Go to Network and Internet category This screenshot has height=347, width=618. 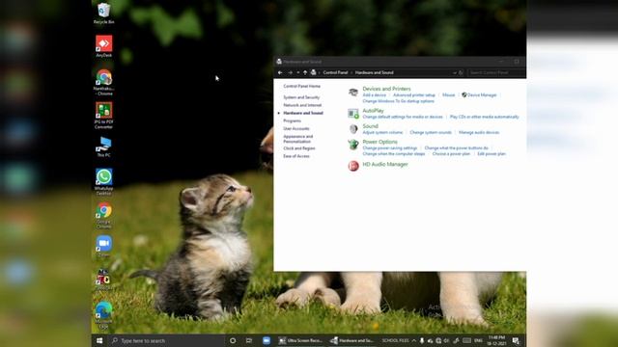pos(302,105)
